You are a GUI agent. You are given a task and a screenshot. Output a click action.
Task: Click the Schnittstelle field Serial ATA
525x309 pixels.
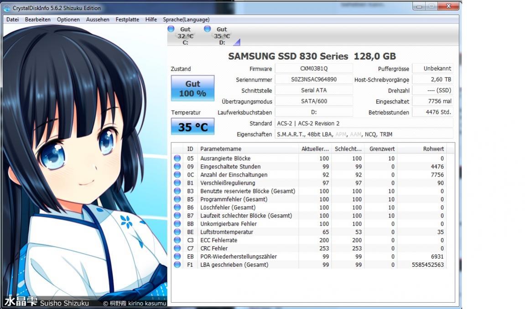[314, 90]
